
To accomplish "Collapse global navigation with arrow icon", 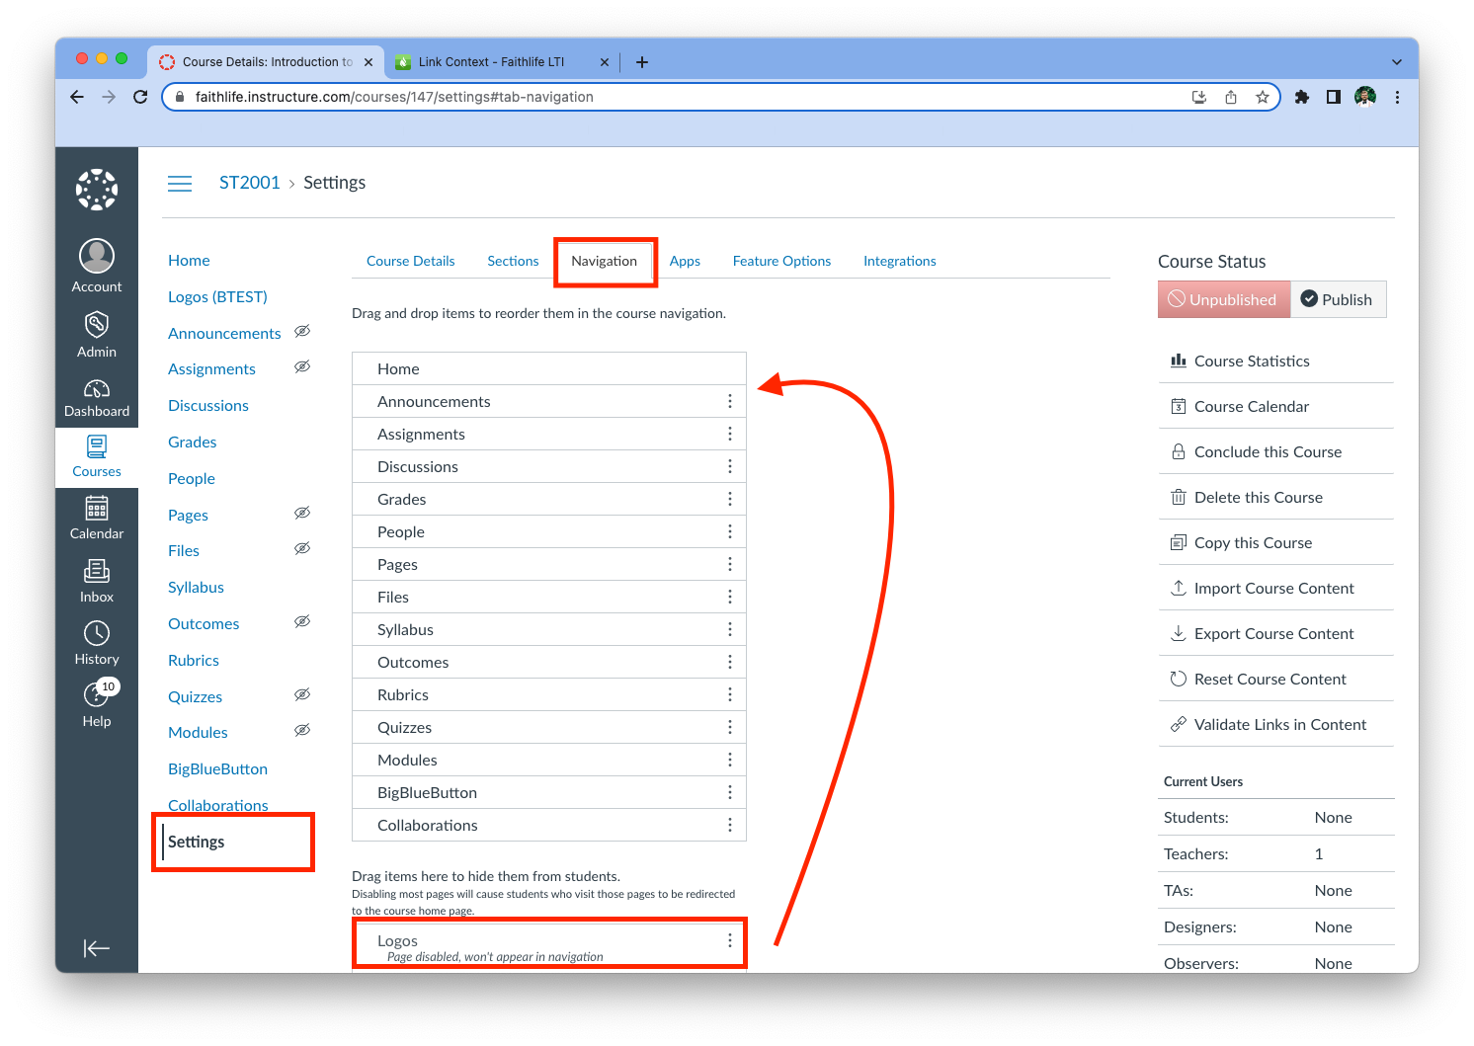I will (97, 949).
